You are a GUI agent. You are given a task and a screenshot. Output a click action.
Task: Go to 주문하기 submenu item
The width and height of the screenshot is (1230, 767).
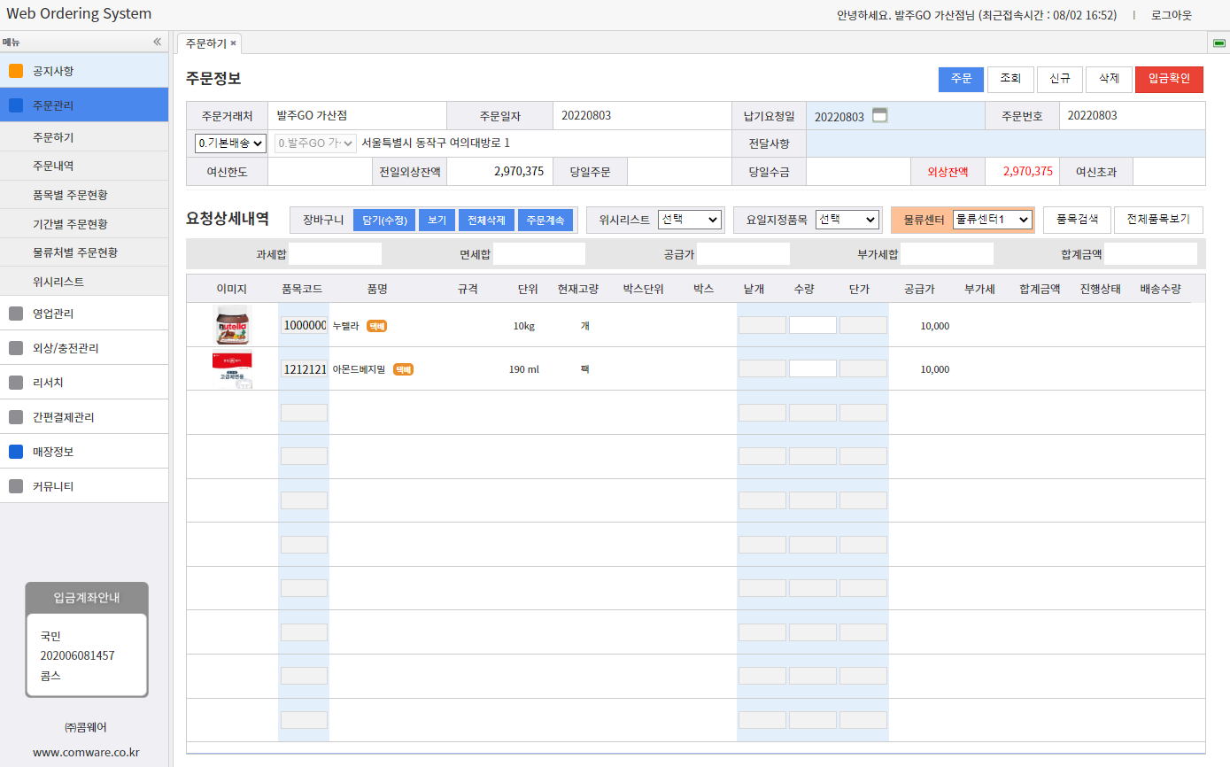pos(84,137)
